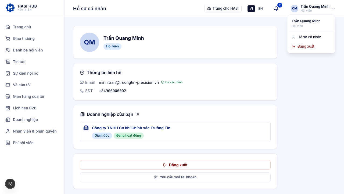The height and width of the screenshot is (194, 344).
Task: Switch language to EN
Action: pyautogui.click(x=260, y=9)
